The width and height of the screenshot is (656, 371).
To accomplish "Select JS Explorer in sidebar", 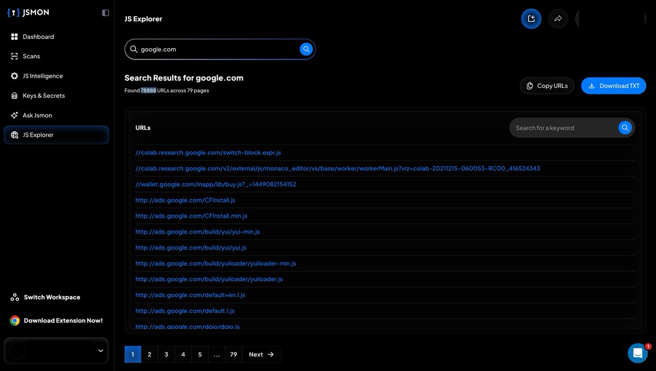I will click(56, 135).
